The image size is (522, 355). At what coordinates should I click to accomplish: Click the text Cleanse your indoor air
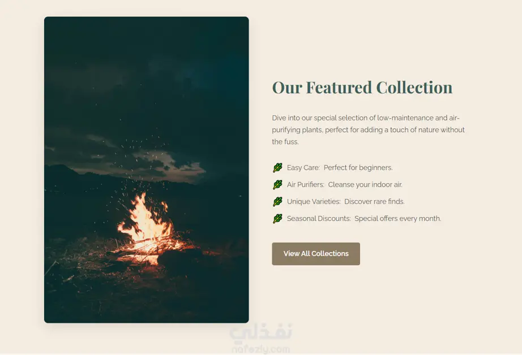click(365, 184)
